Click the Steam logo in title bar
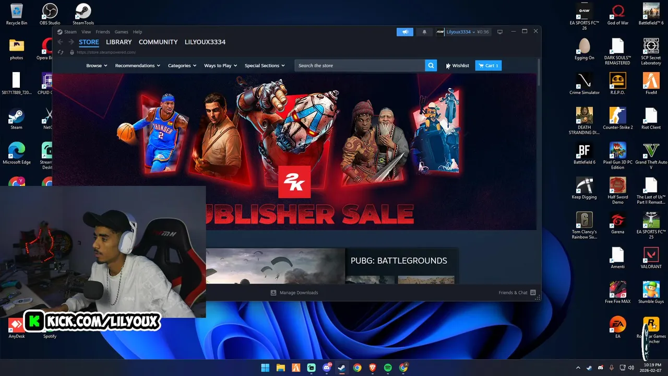Image resolution: width=668 pixels, height=376 pixels. click(60, 32)
